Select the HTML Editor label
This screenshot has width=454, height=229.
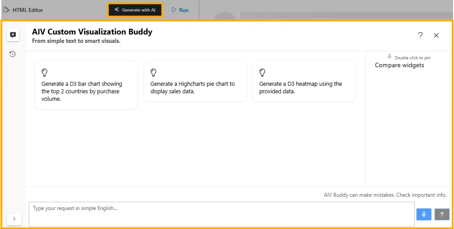click(x=28, y=10)
